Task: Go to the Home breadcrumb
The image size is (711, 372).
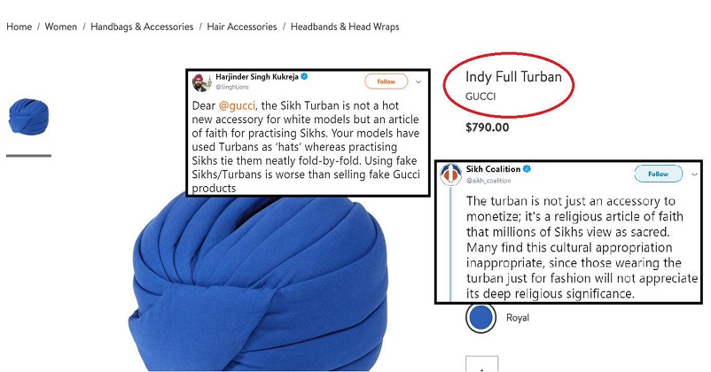Action: pos(19,27)
